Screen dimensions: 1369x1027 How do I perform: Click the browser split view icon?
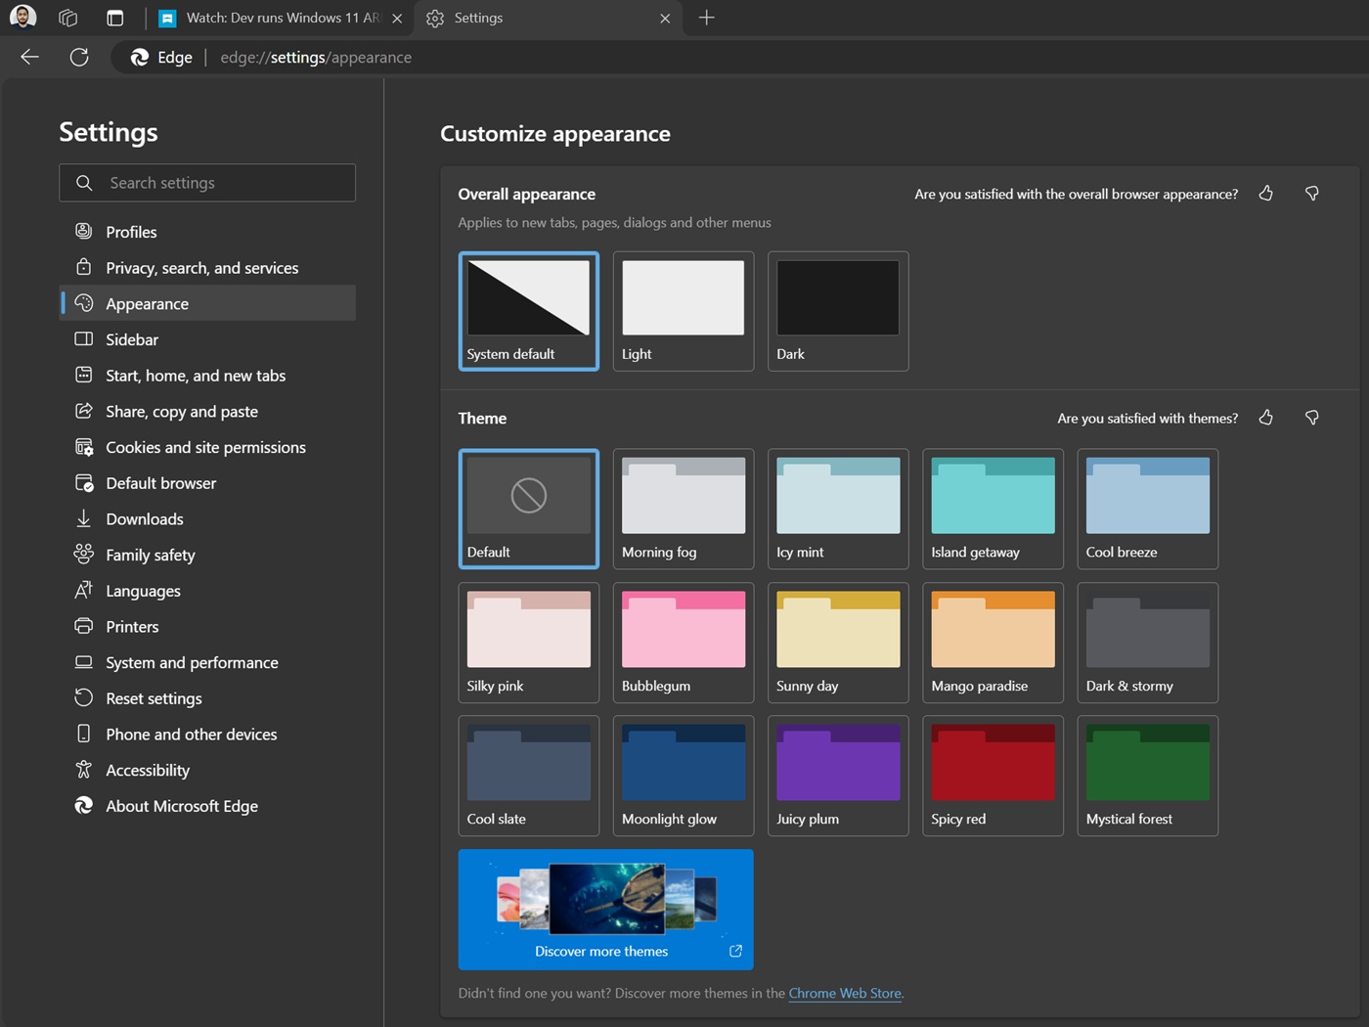point(114,18)
